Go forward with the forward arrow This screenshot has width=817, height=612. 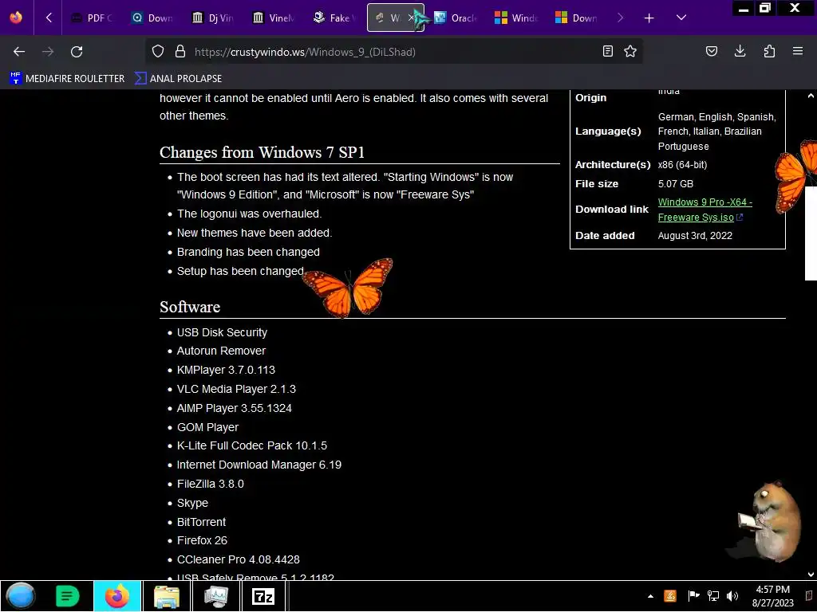coord(48,52)
